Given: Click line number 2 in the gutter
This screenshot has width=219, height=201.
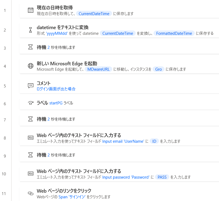Looking at the screenshot, I should [x=5, y=30].
